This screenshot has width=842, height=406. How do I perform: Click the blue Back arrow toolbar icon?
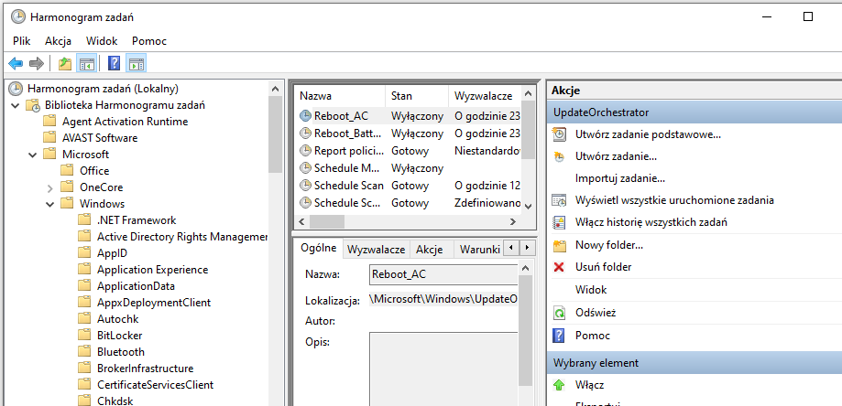[x=16, y=64]
